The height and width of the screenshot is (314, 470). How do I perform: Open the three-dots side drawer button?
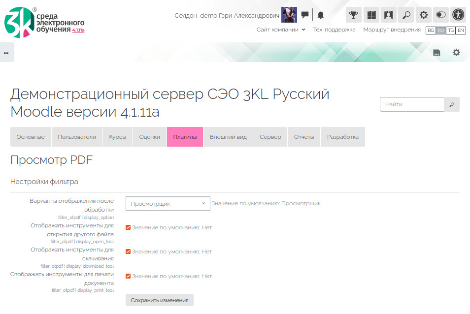point(6,52)
